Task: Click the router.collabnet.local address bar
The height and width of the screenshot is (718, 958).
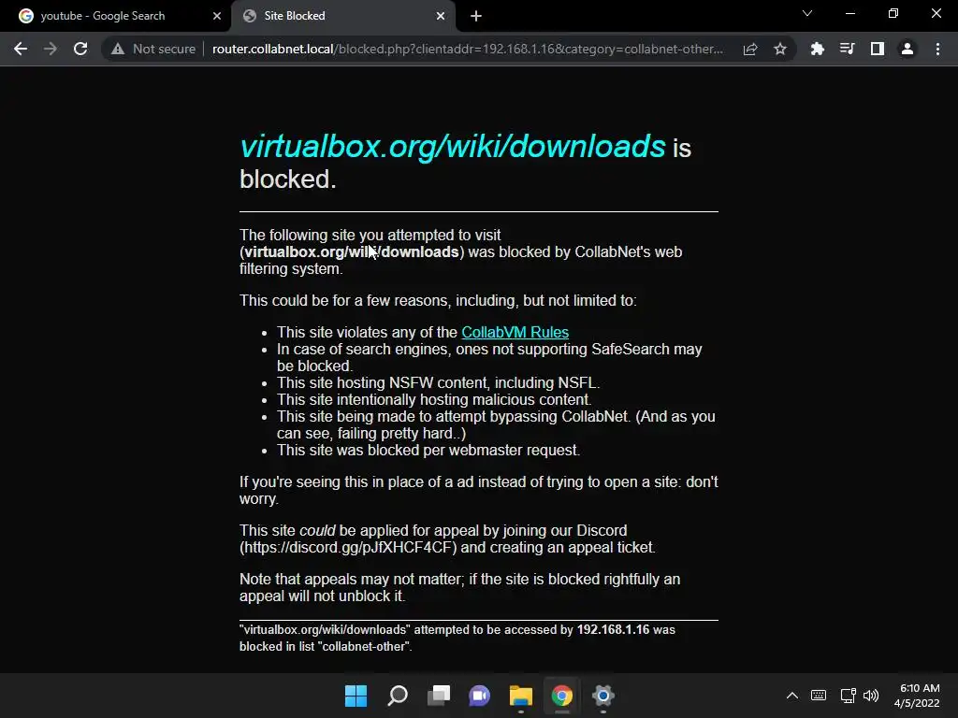Action: [468, 49]
